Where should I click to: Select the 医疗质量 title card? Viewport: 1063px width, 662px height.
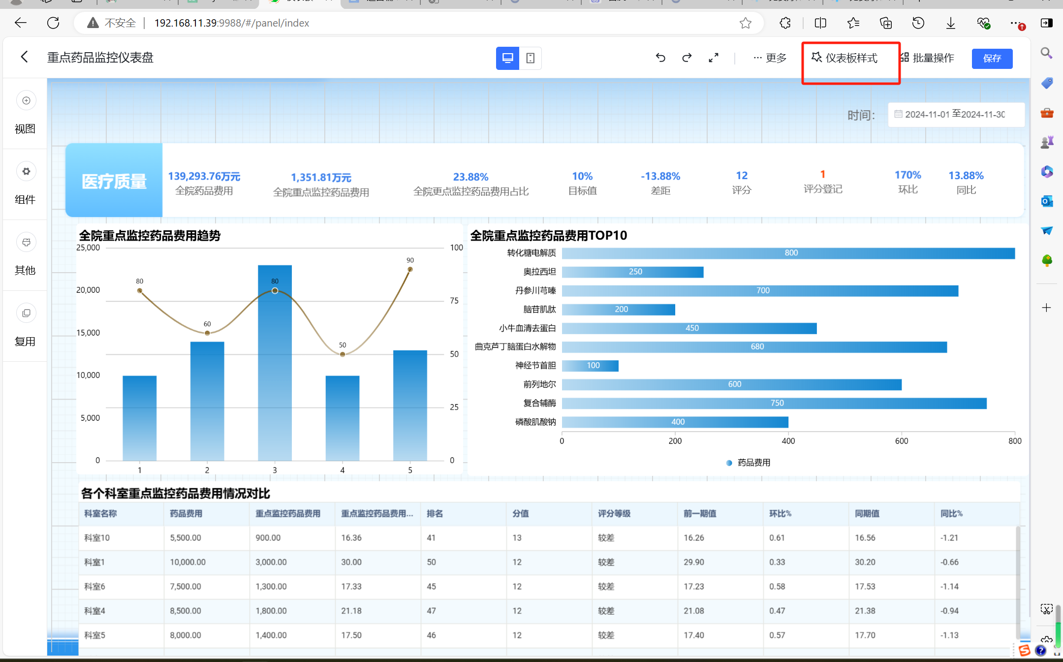pos(114,181)
